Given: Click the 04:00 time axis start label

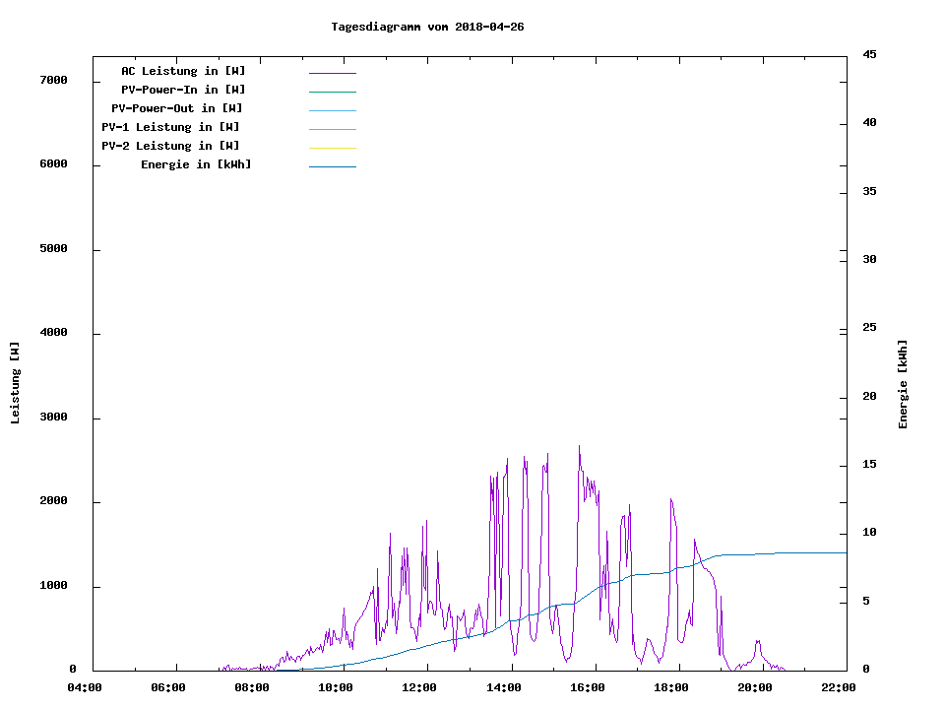Looking at the screenshot, I should [85, 687].
